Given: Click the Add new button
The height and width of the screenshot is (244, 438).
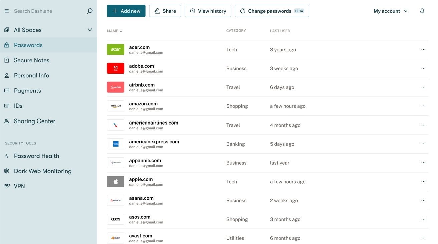Looking at the screenshot, I should pyautogui.click(x=126, y=11).
